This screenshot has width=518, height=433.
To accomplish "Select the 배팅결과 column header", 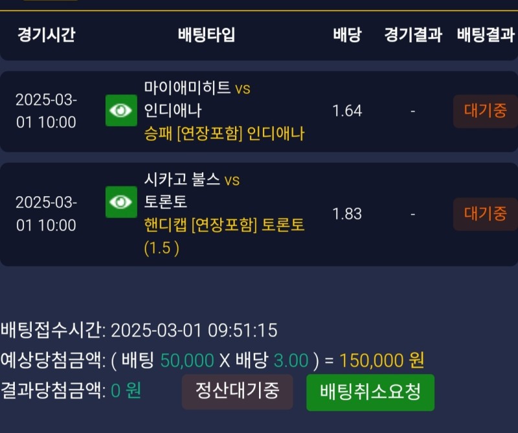I will tap(485, 34).
